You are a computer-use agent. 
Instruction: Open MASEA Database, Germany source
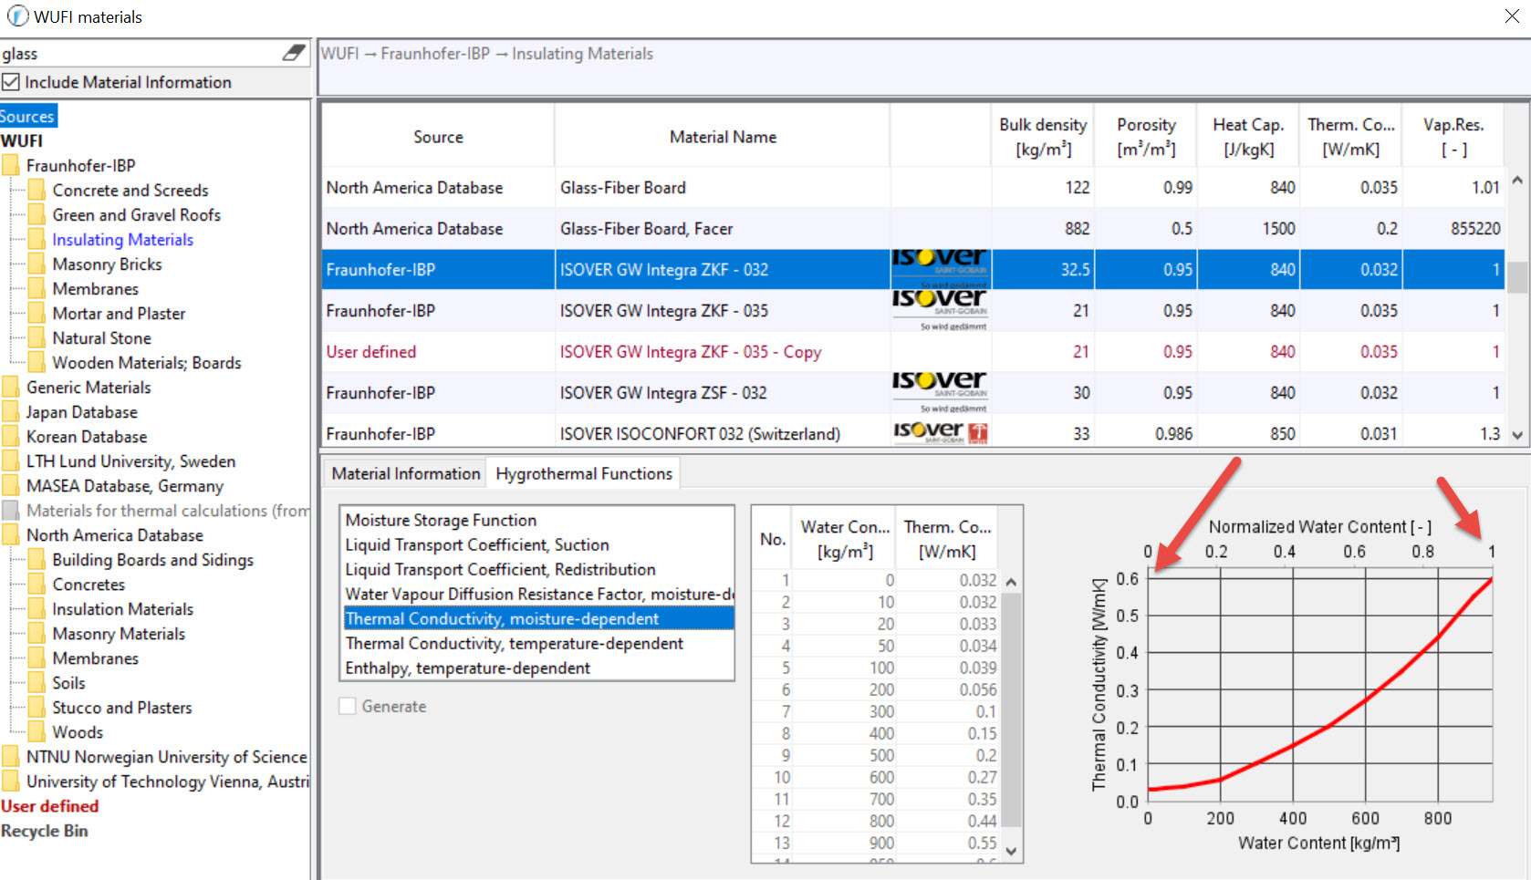124,486
